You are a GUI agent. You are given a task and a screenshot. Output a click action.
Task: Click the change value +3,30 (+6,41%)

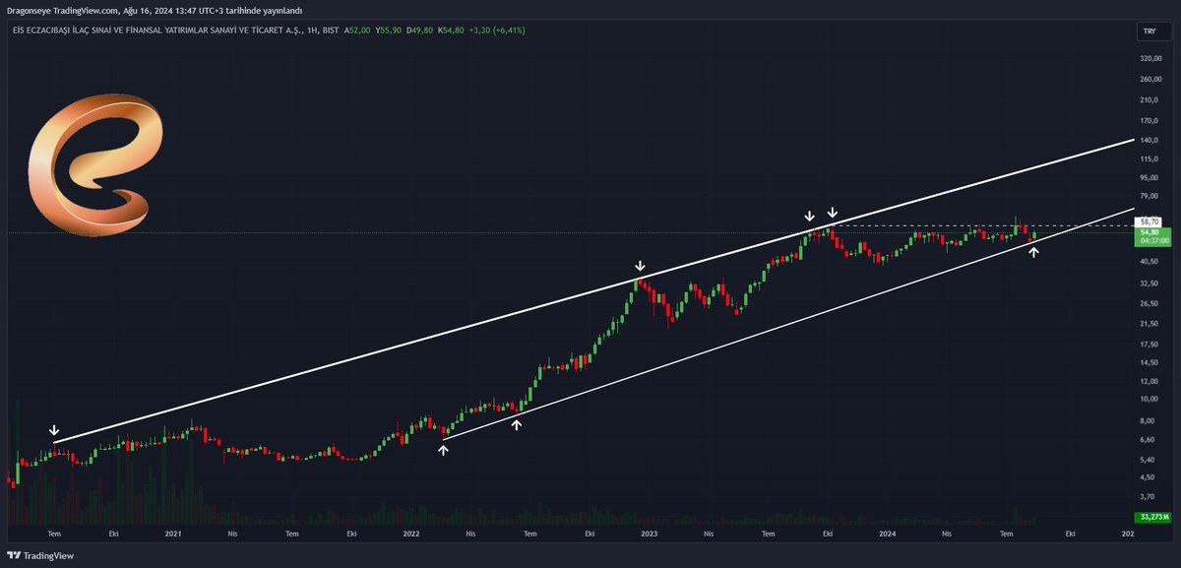(x=497, y=31)
